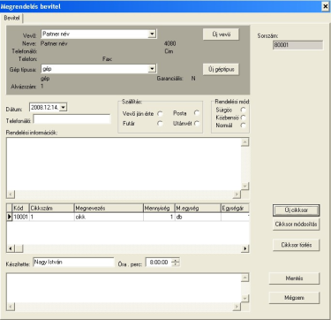The image size is (331, 320).
Task: Click into Rendelési információk text area
Action: coord(124,164)
